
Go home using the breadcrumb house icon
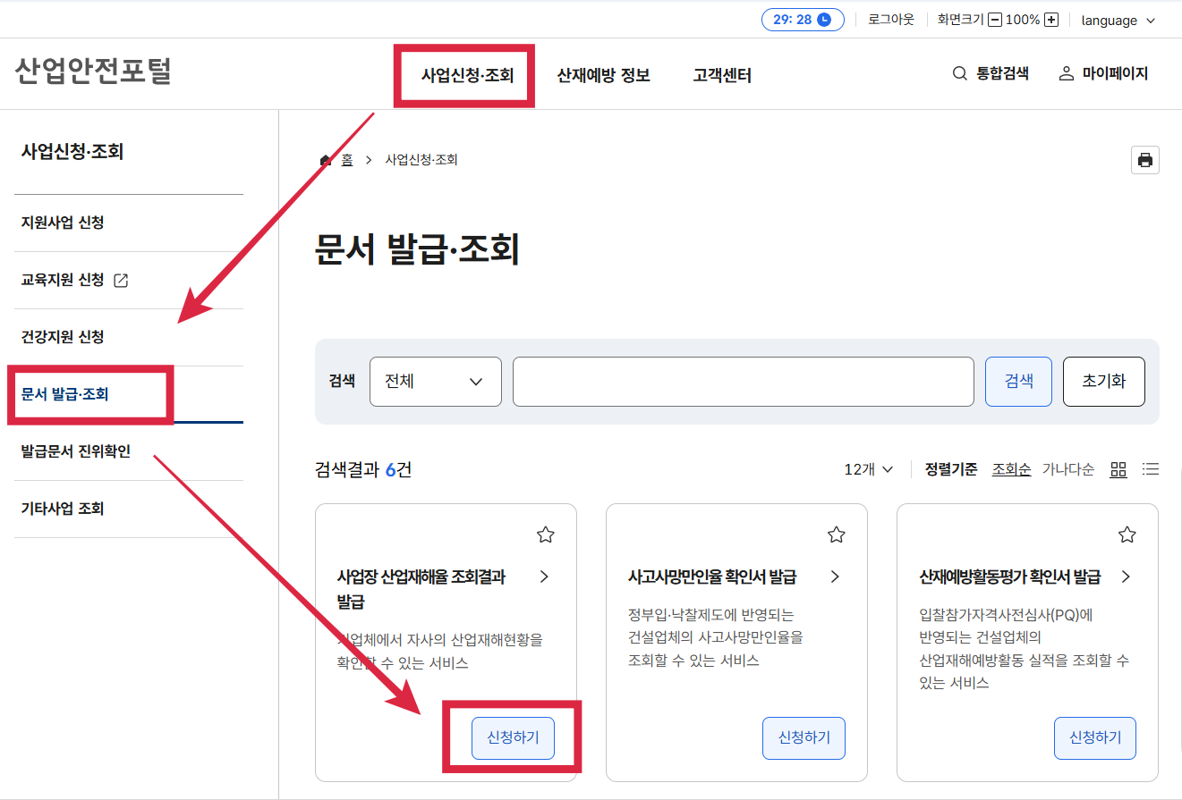pos(325,159)
